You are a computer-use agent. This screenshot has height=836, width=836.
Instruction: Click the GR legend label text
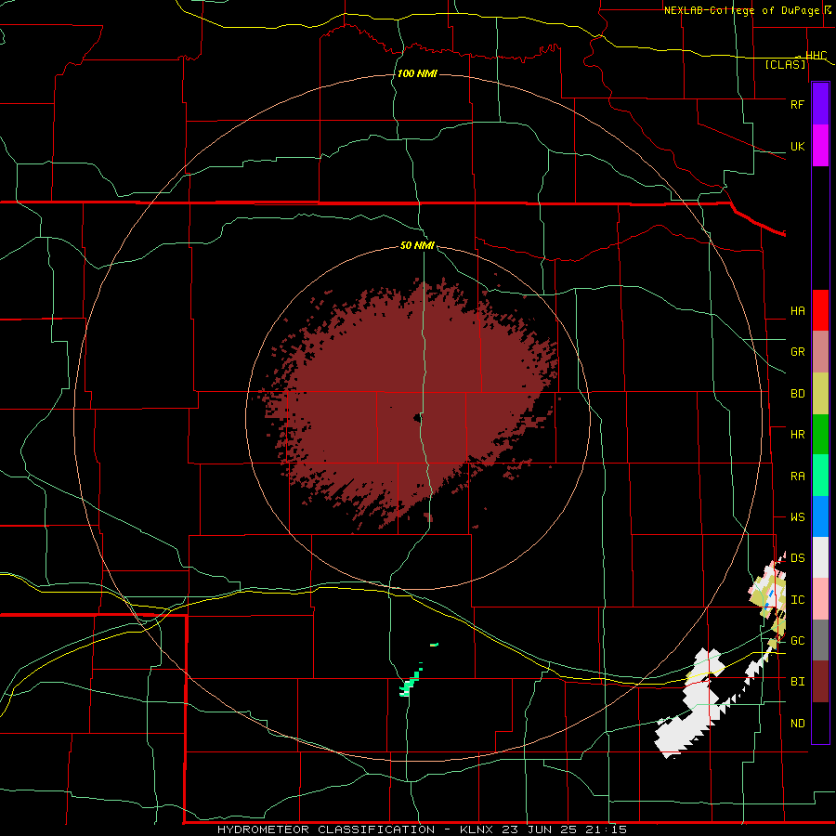click(797, 352)
